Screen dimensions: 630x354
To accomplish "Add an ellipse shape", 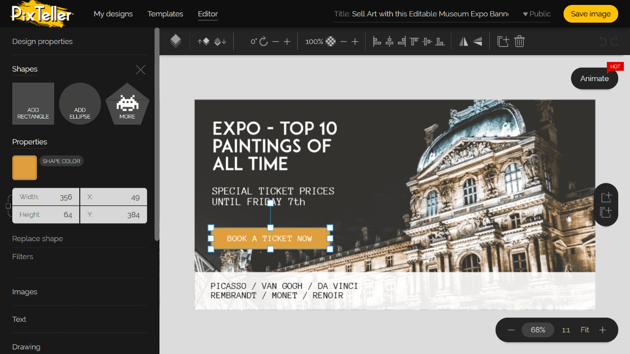I will [80, 103].
